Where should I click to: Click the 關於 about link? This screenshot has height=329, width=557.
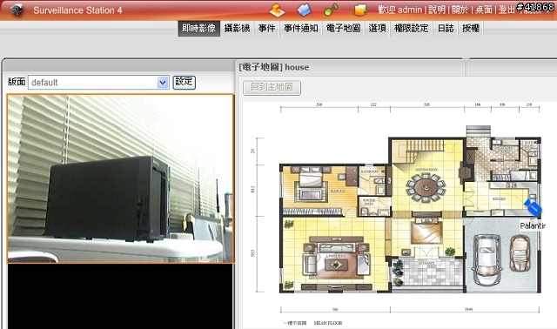pyautogui.click(x=460, y=10)
